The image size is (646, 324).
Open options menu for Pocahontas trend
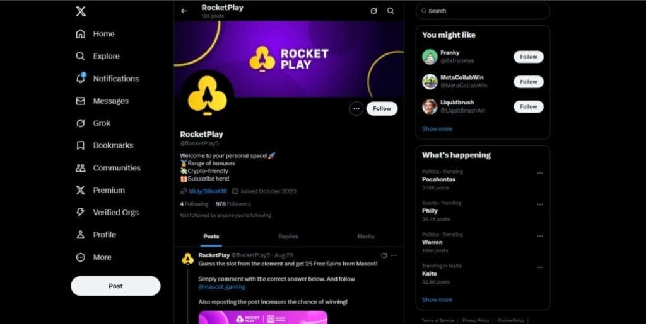pyautogui.click(x=540, y=173)
